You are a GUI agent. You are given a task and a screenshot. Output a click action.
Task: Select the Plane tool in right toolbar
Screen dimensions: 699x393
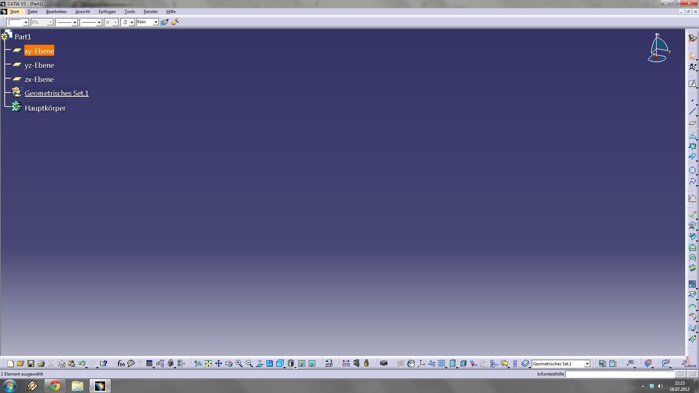pyautogui.click(x=692, y=123)
